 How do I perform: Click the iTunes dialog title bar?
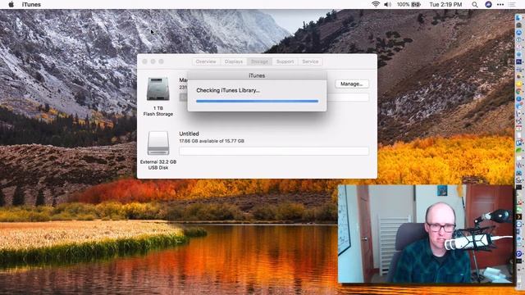pos(257,75)
